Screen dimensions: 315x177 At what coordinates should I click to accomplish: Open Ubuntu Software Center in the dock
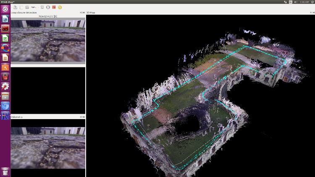click(5, 67)
